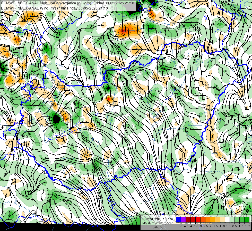The width and height of the screenshot is (252, 231).
Task: Click 'ECMWF-INDEX-ANAL' text in the legend box
Action: pyautogui.click(x=158, y=219)
